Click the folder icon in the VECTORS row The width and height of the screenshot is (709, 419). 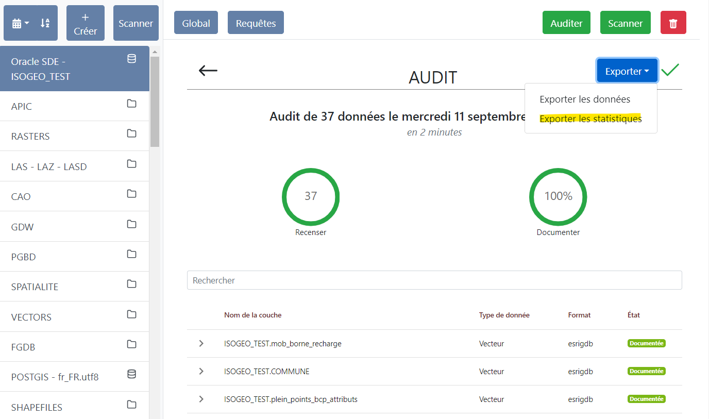point(131,314)
